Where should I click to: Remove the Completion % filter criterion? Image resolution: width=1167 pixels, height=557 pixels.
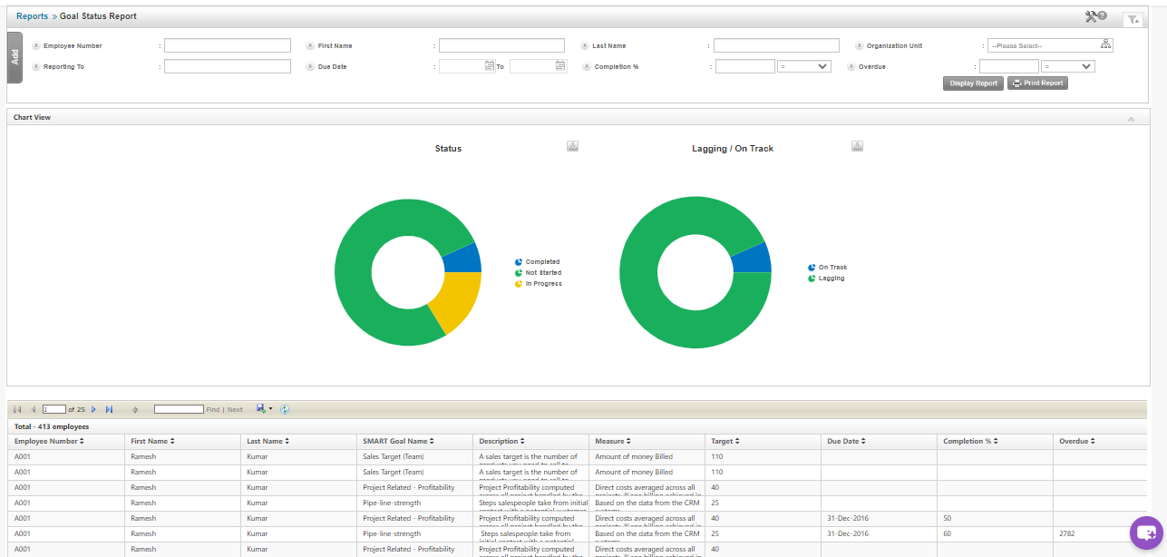(x=587, y=66)
